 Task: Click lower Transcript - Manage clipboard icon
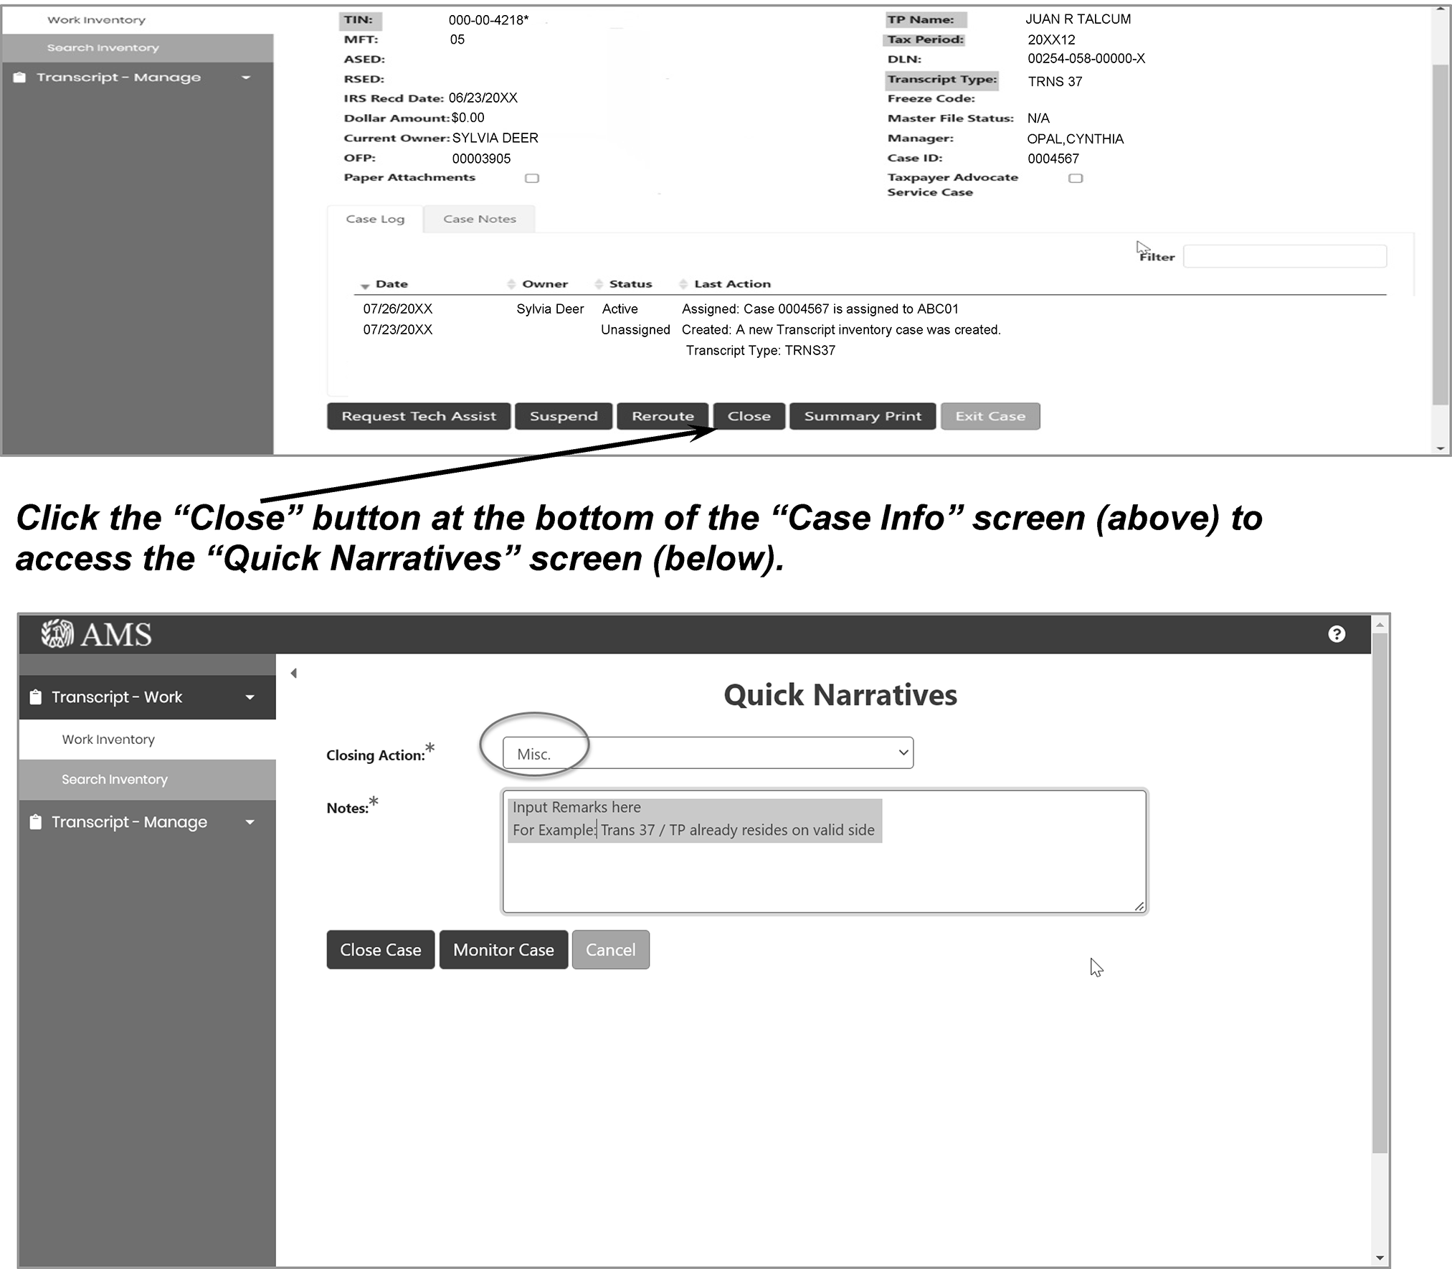coord(35,822)
